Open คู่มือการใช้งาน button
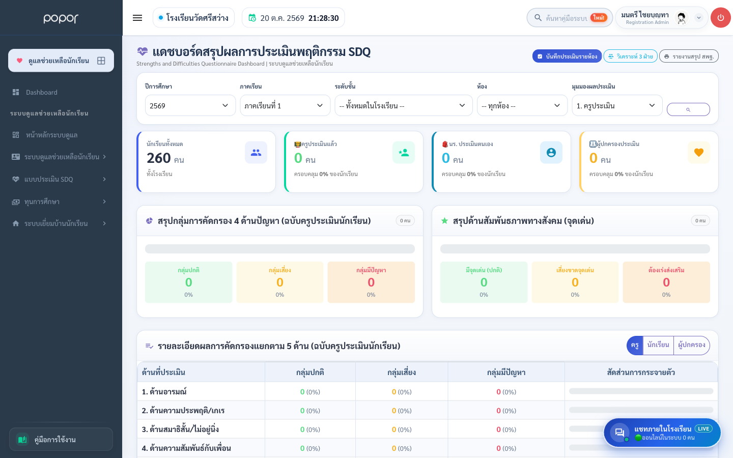Image resolution: width=733 pixels, height=458 pixels. (x=61, y=439)
